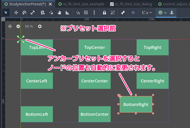
Task: Click BottomRight's bottom-center resize handle
Action: [136, 113]
